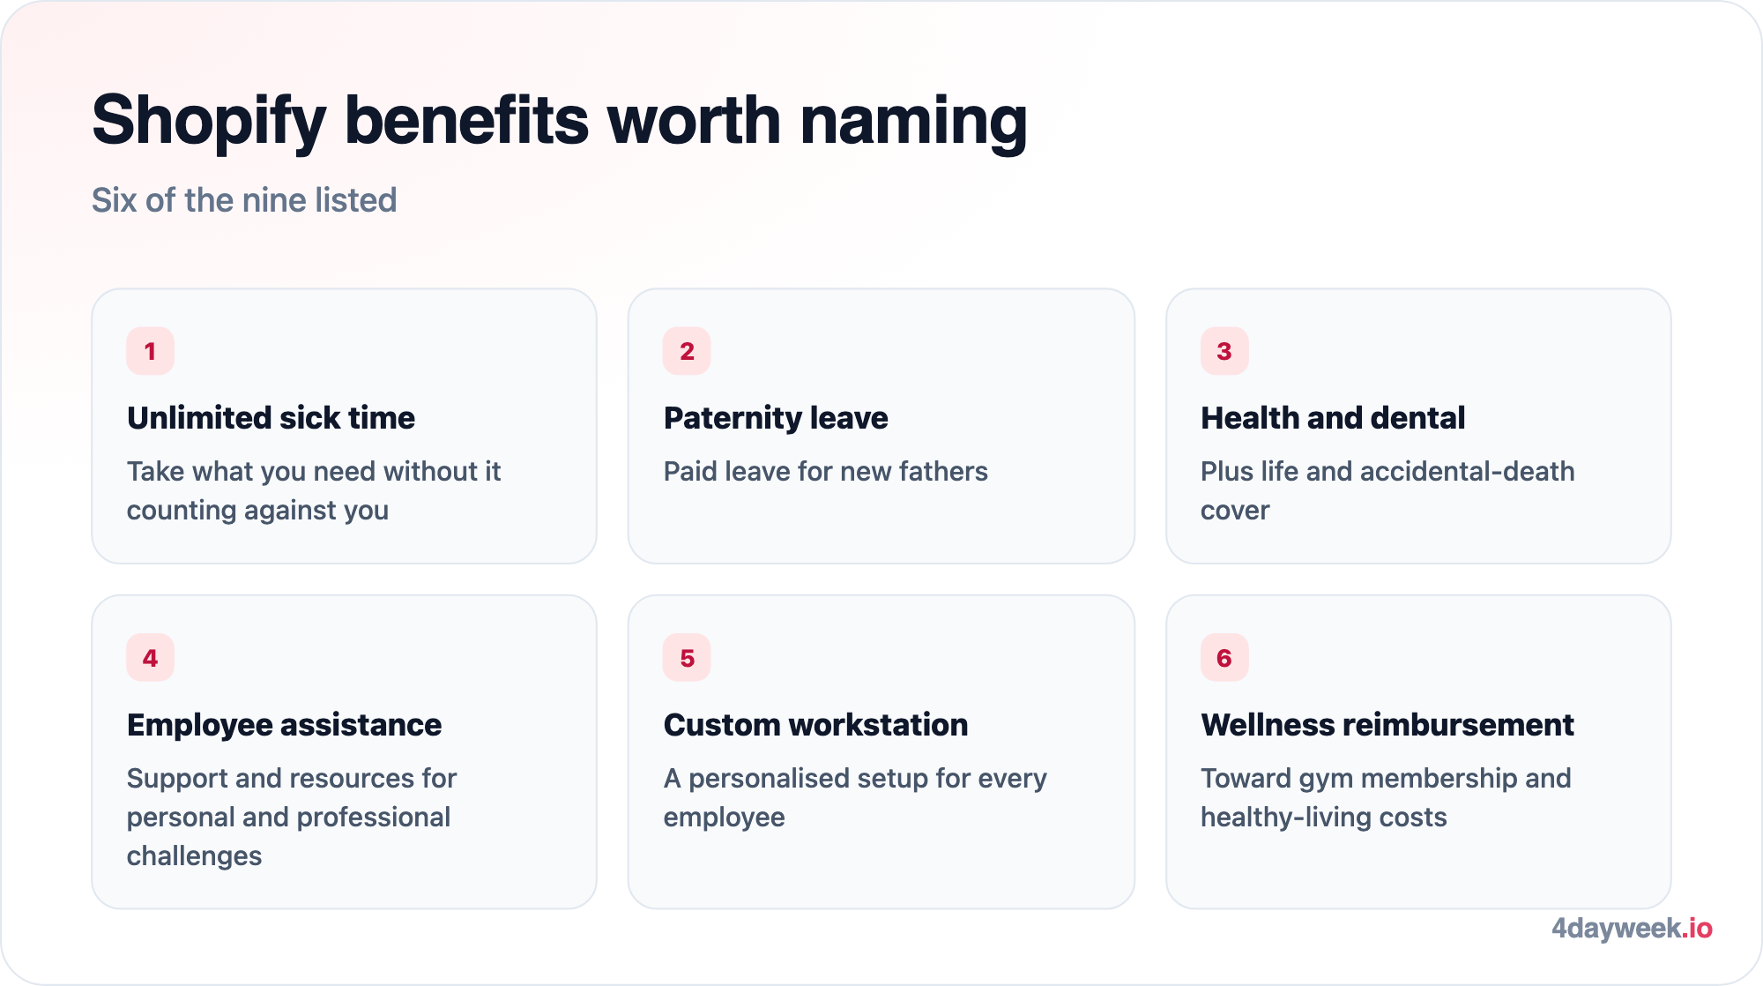
Task: Click the number 6 badge
Action: (x=1224, y=658)
